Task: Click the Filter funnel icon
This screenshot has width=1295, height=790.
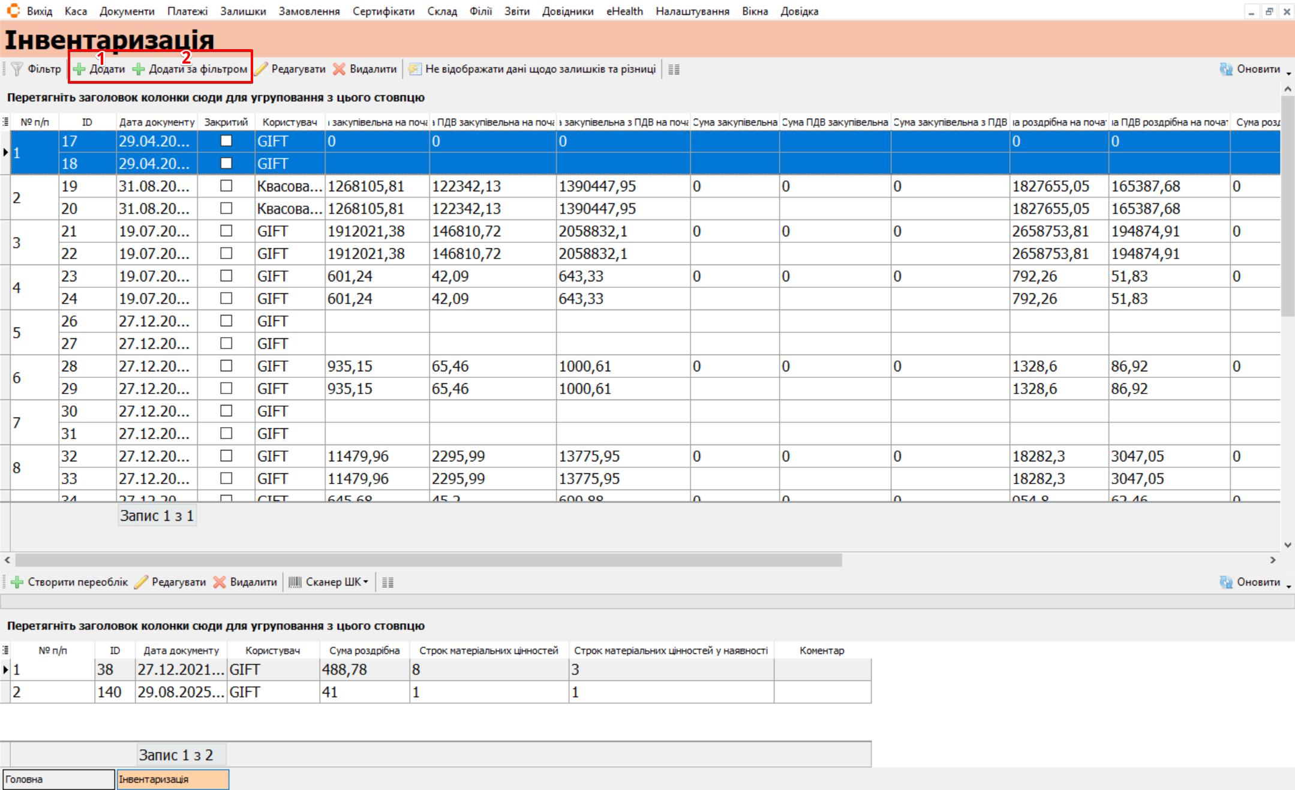Action: click(17, 69)
